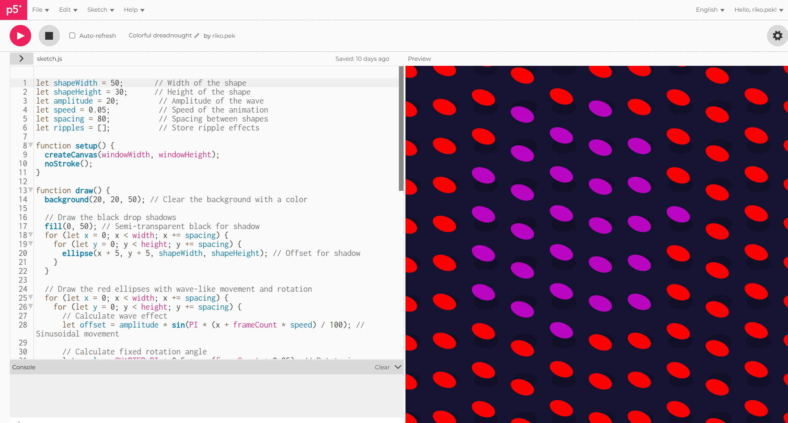Click the noStroke() call on line 10
The height and width of the screenshot is (423, 788).
click(69, 164)
